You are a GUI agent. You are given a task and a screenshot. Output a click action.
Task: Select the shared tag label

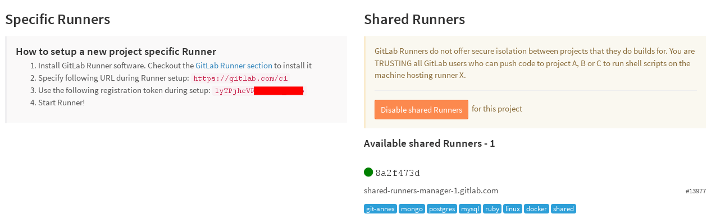563,209
